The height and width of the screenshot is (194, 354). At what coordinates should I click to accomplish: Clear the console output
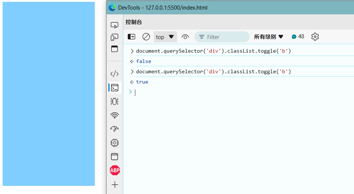[x=146, y=37]
